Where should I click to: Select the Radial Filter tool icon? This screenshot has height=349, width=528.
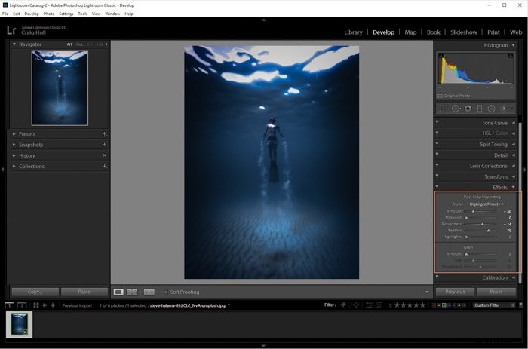[x=492, y=109]
